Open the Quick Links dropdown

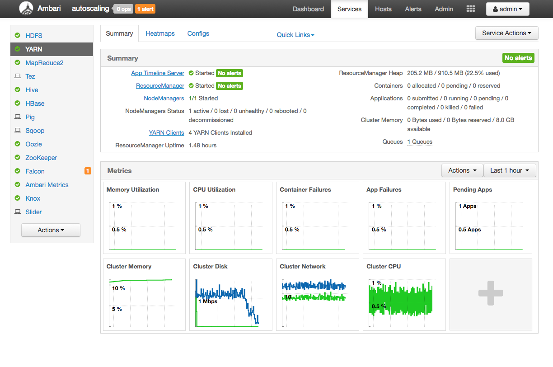click(295, 35)
